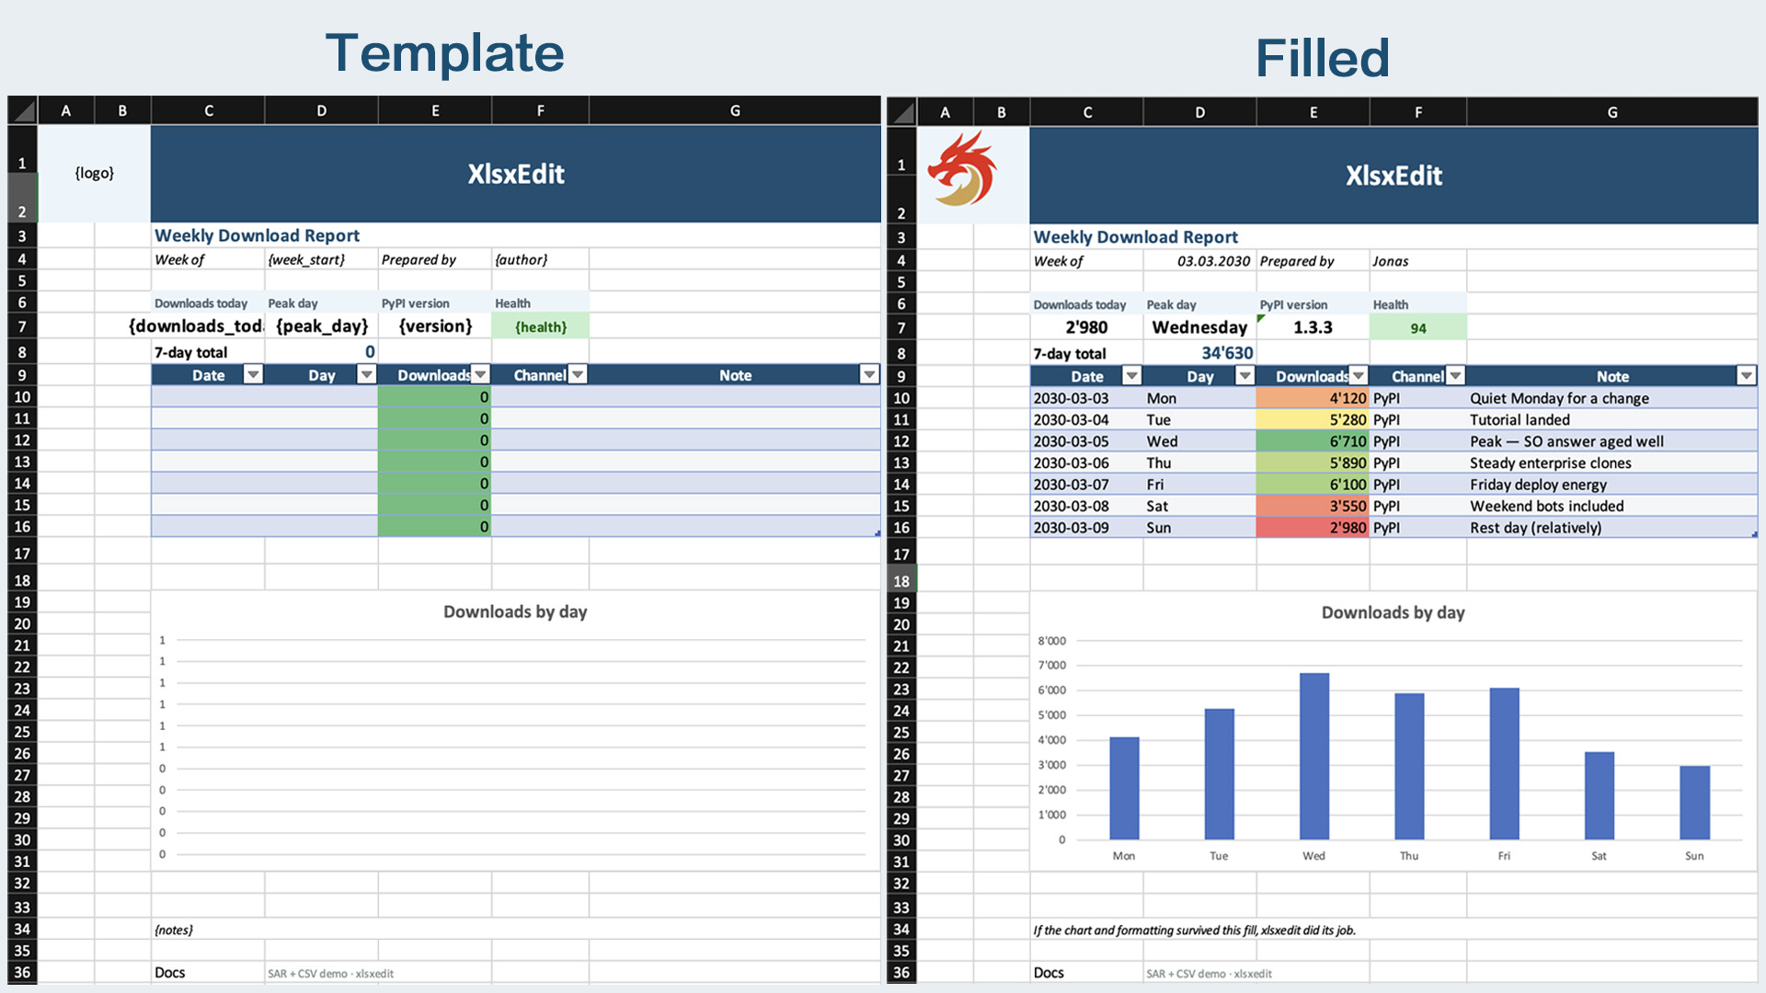The width and height of the screenshot is (1766, 993).
Task: Select the date cell 03.03.2030
Action: [x=1199, y=261]
